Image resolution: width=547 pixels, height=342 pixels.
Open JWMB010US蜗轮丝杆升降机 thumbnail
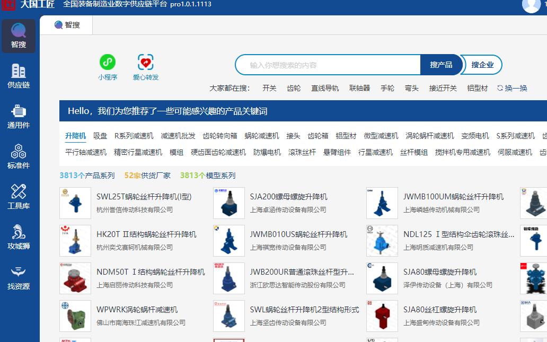coord(229,241)
